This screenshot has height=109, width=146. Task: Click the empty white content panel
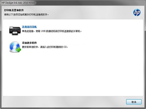point(73,72)
